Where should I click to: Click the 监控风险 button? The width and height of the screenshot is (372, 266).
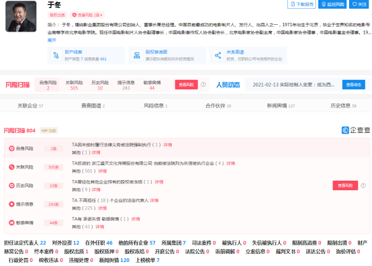tap(332, 4)
